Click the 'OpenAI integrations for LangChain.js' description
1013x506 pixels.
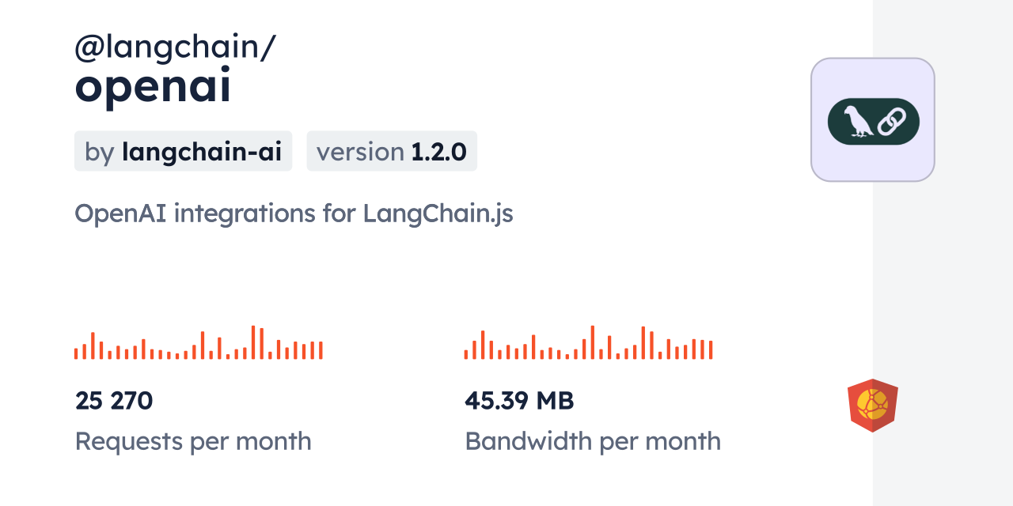tap(294, 213)
